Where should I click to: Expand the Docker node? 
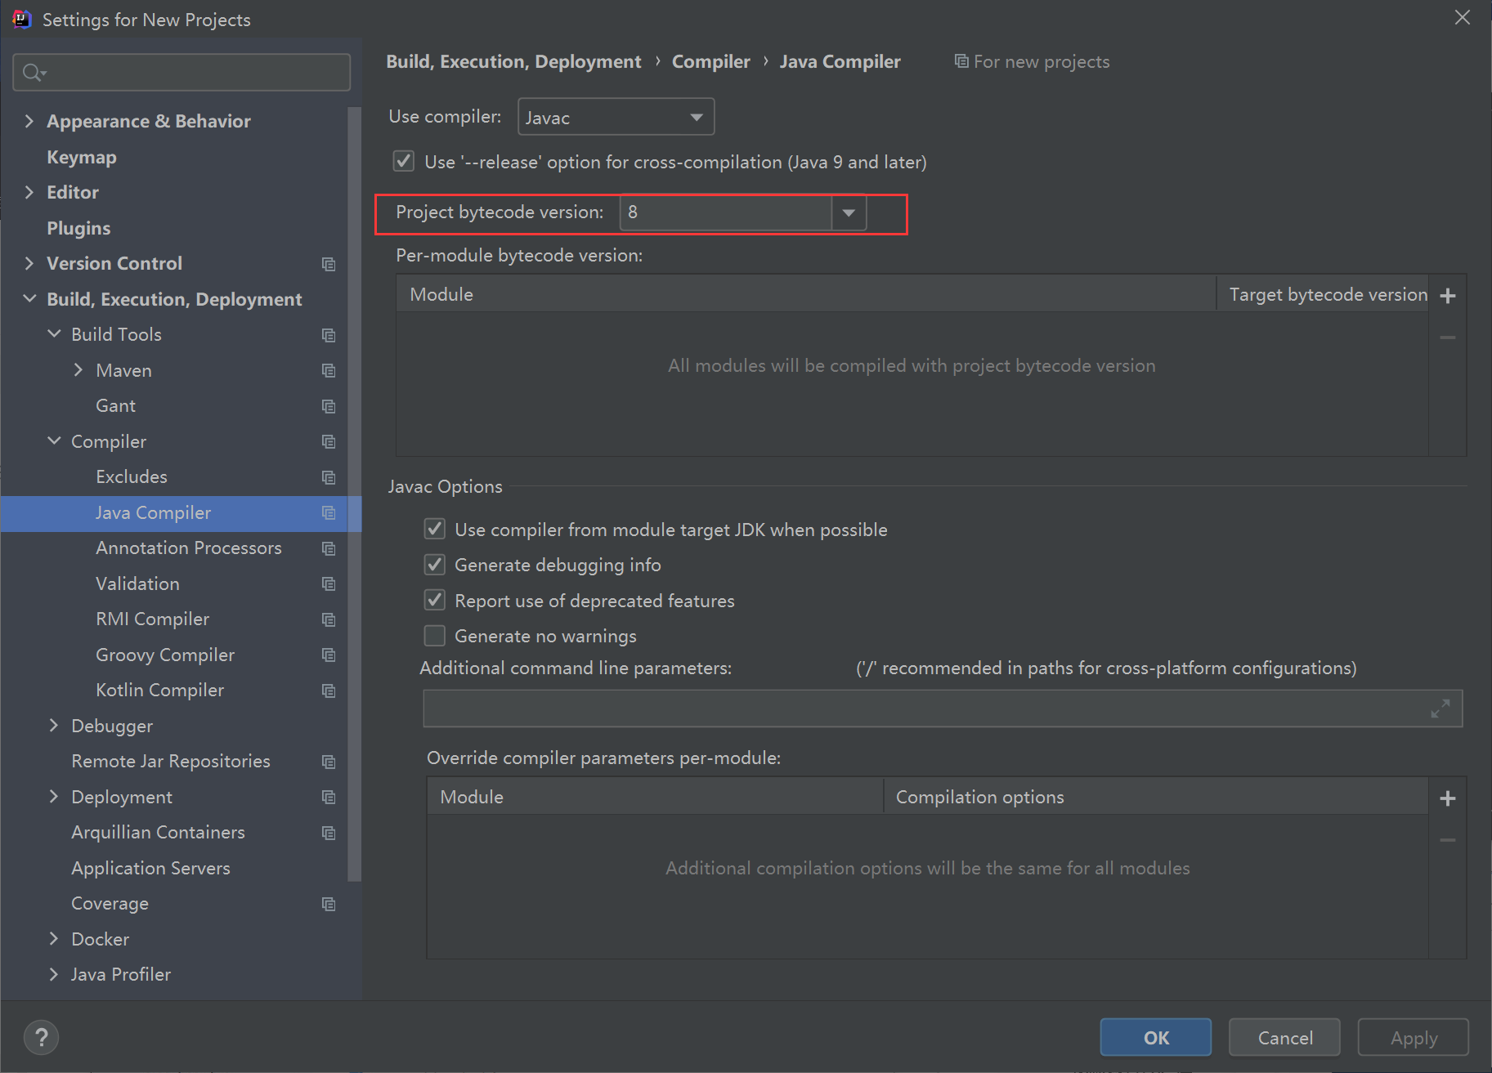[54, 939]
